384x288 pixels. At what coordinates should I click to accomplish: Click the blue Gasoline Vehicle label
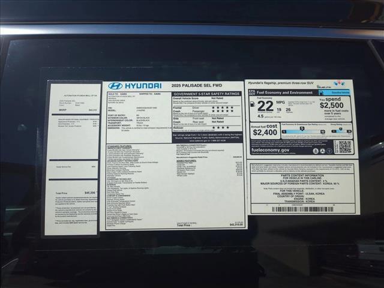335,92
